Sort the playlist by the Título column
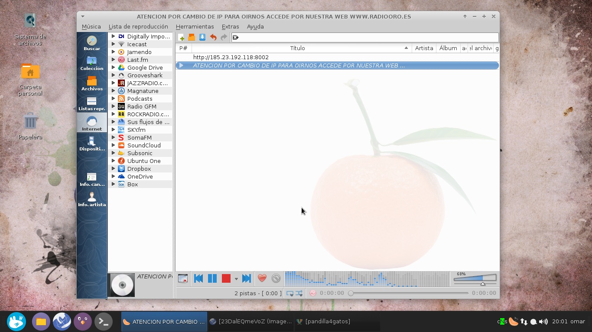The width and height of the screenshot is (592, 332). (x=302, y=48)
